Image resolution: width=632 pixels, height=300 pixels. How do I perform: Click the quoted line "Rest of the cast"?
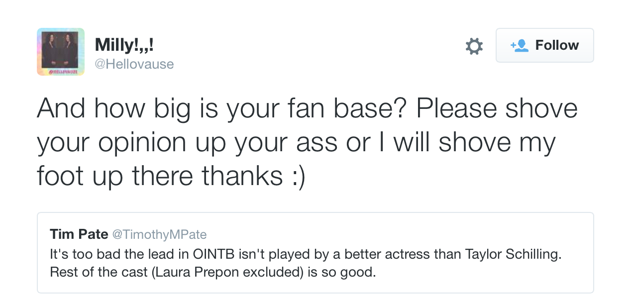coord(212,273)
